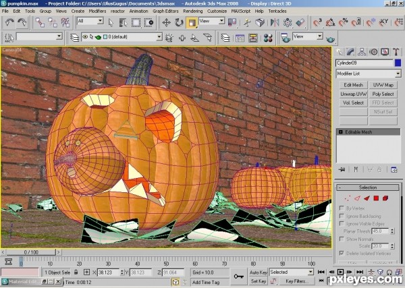Activate the Select and Rotate tool

[179, 23]
